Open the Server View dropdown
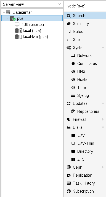106x197 pixels. 32,4
